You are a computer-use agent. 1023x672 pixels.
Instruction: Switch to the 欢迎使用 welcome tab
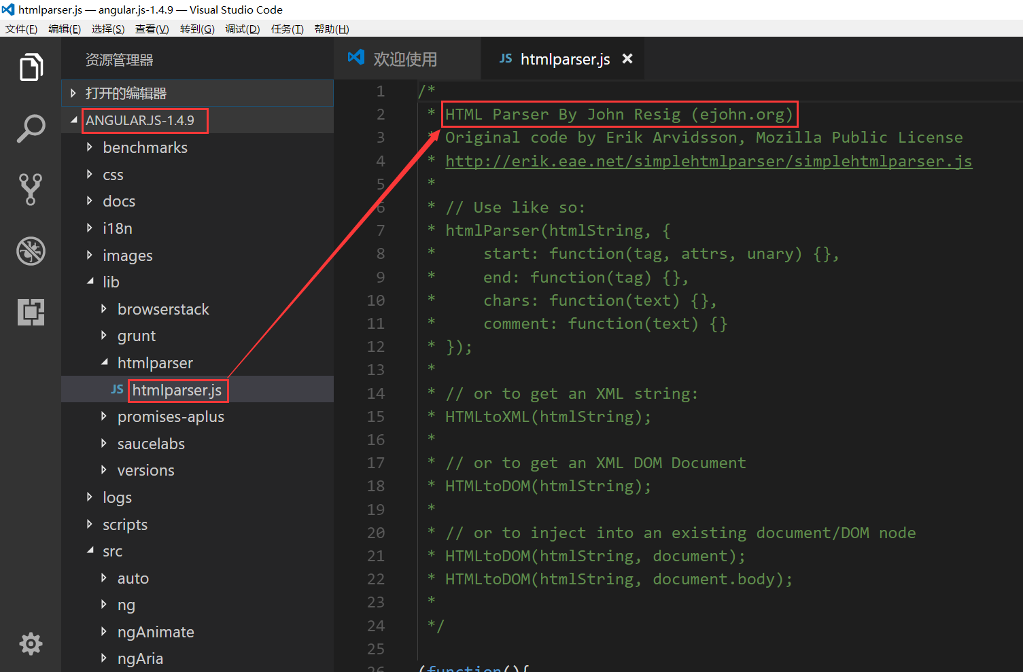(x=406, y=59)
